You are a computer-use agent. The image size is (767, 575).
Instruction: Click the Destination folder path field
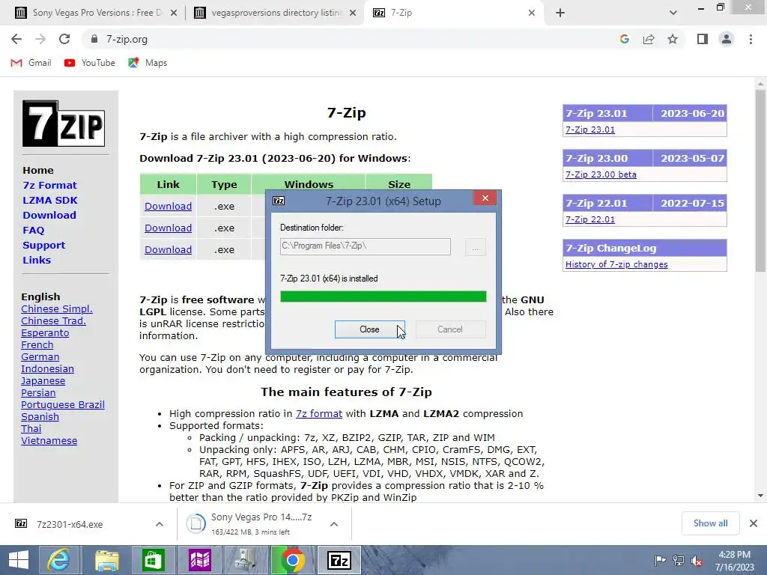pos(366,246)
